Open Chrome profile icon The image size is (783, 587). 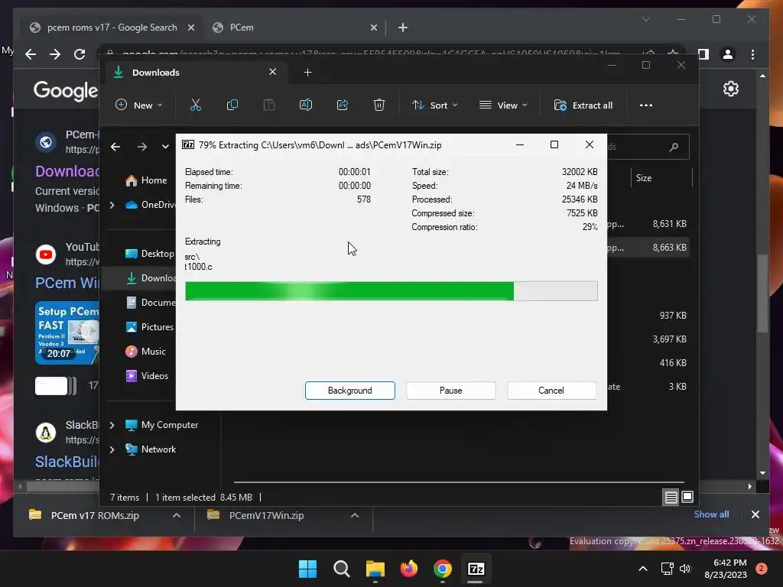(x=728, y=54)
